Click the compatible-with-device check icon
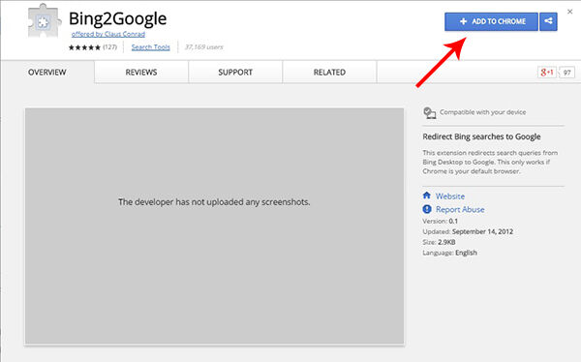This screenshot has height=362, width=581. [429, 112]
